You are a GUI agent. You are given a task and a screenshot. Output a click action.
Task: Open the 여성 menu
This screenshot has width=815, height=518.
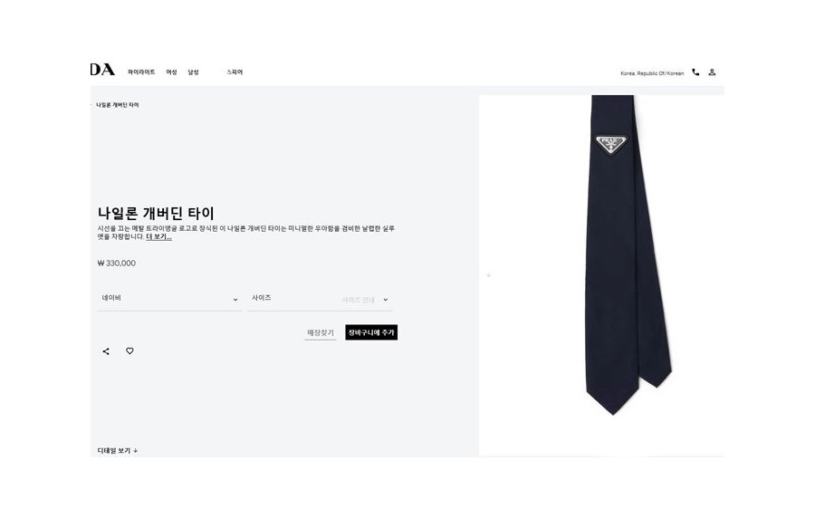[171, 72]
